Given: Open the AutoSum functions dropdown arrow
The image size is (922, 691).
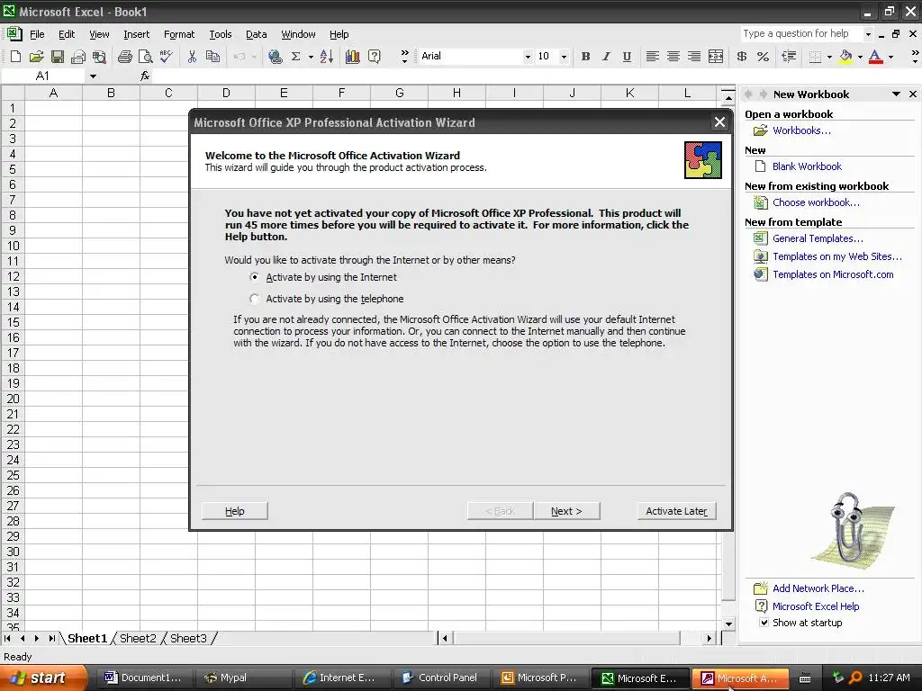Looking at the screenshot, I should coord(311,57).
